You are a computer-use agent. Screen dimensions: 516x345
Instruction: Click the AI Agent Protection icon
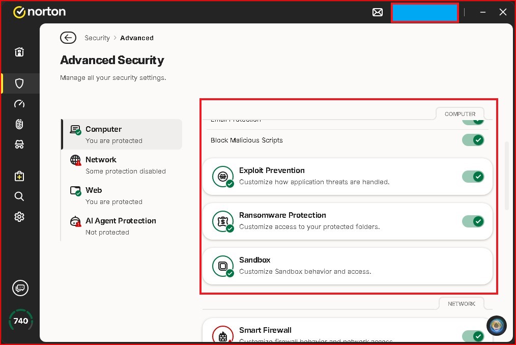point(75,221)
